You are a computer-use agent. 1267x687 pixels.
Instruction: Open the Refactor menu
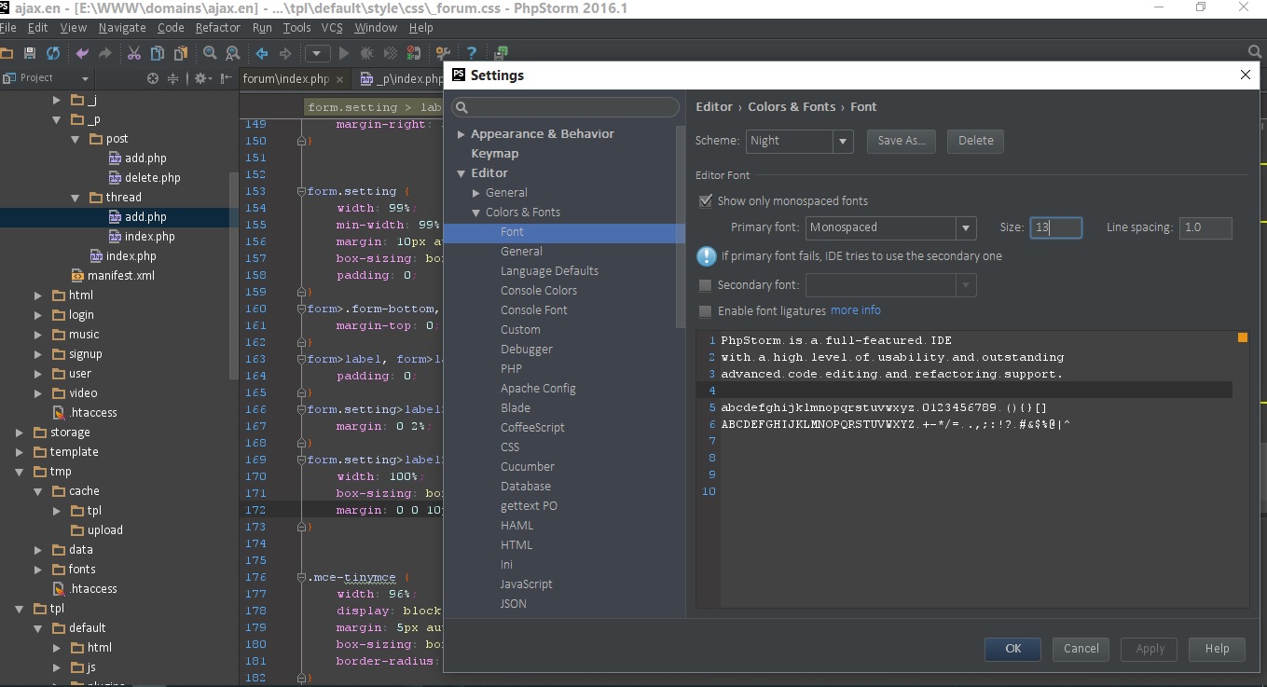(x=217, y=28)
